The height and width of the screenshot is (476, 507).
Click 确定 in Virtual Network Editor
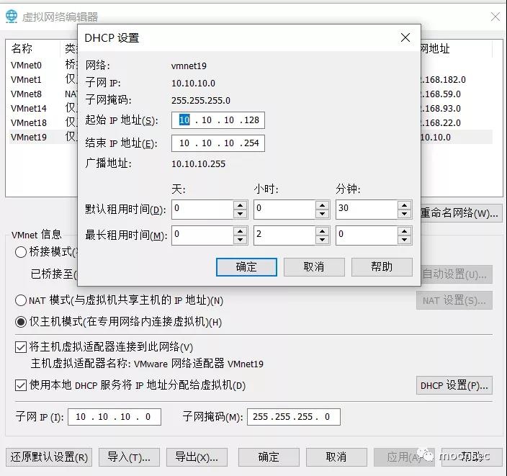[x=269, y=457]
